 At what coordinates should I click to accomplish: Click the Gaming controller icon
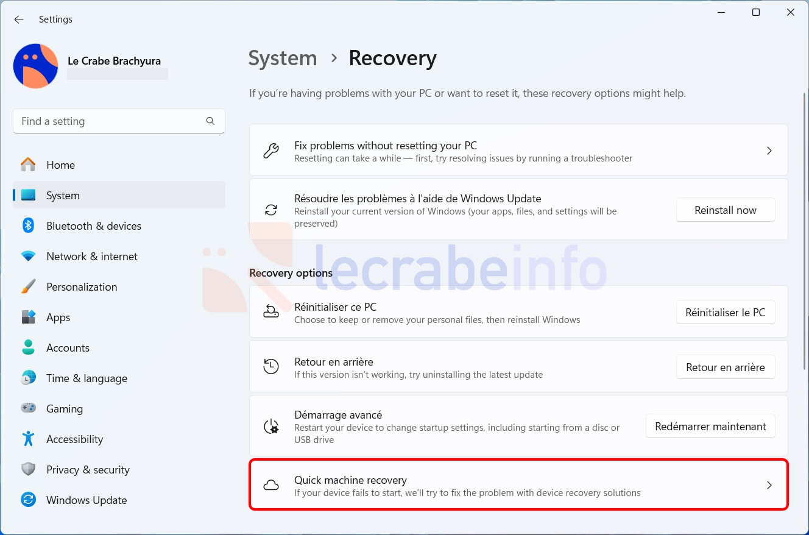click(x=28, y=408)
